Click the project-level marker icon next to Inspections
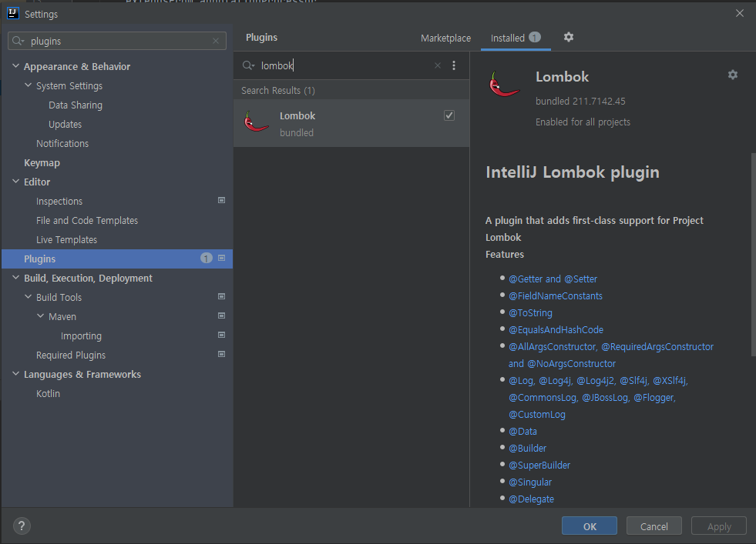The width and height of the screenshot is (756, 544). [222, 200]
